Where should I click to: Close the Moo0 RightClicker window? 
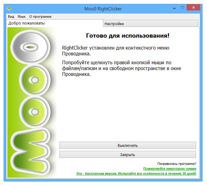pyautogui.click(x=193, y=7)
